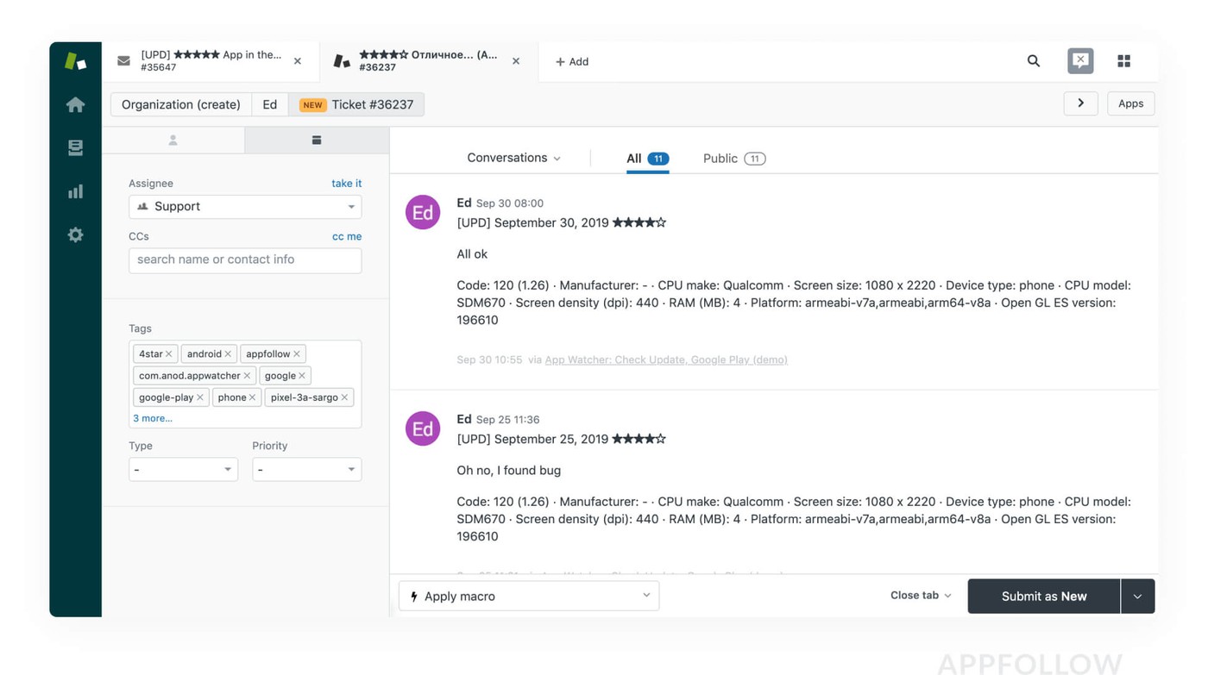Click the 'take it' assignee link
The image size is (1208, 675).
coord(346,184)
